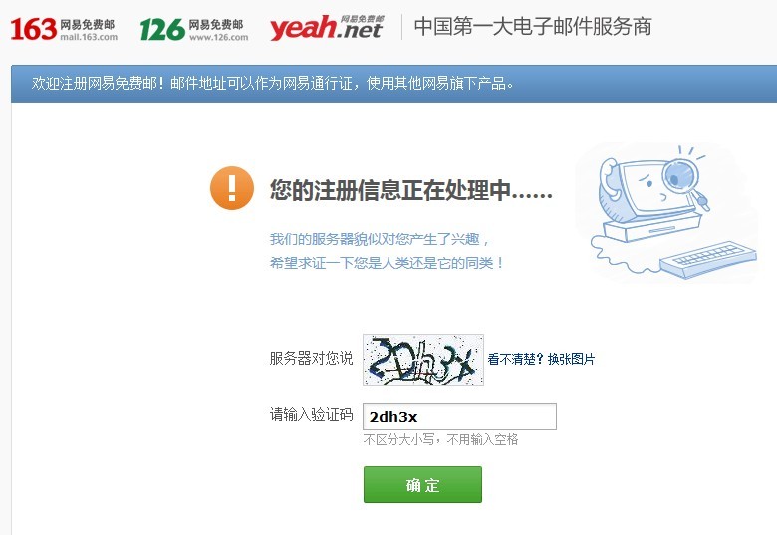
Task: Click the blue welcome banner text
Action: pyautogui.click(x=272, y=83)
